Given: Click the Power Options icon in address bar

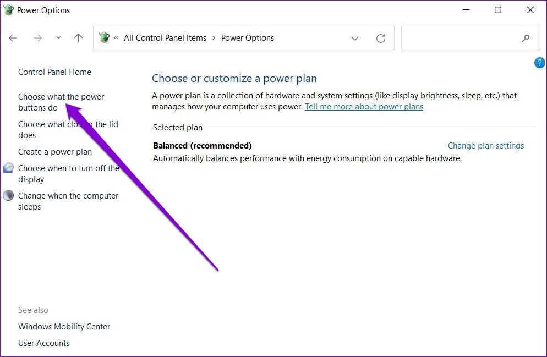Looking at the screenshot, I should tap(104, 37).
